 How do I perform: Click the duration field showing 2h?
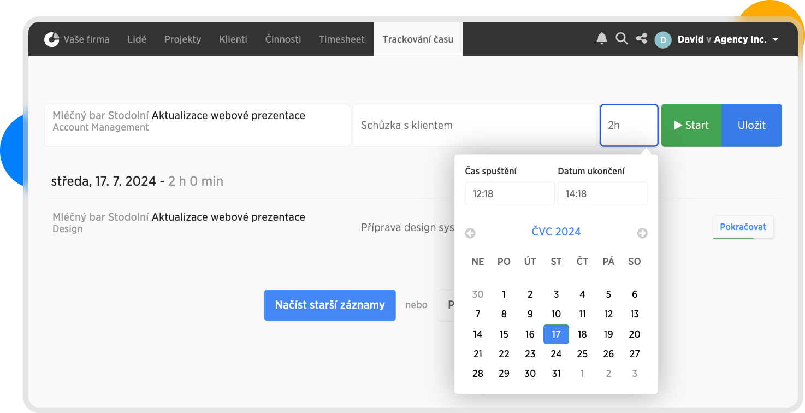click(629, 125)
